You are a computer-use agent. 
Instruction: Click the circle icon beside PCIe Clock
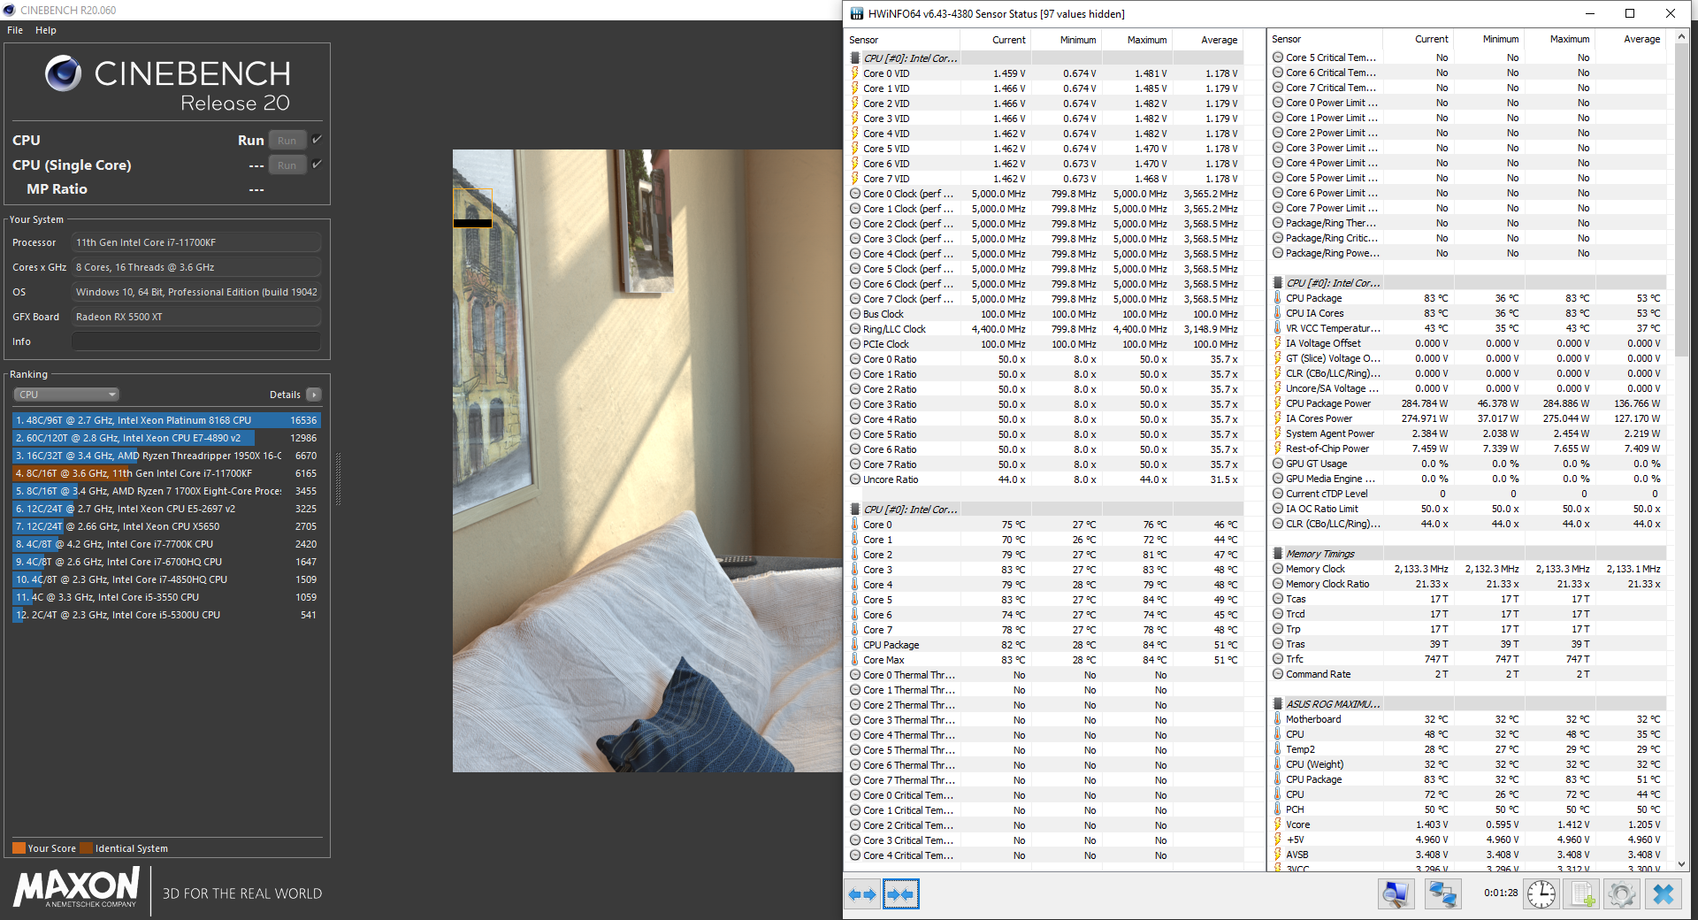pos(855,344)
